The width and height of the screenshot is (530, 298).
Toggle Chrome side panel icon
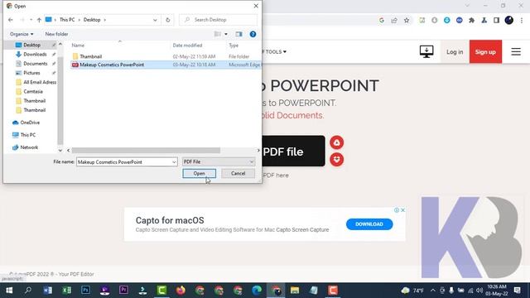(496, 20)
